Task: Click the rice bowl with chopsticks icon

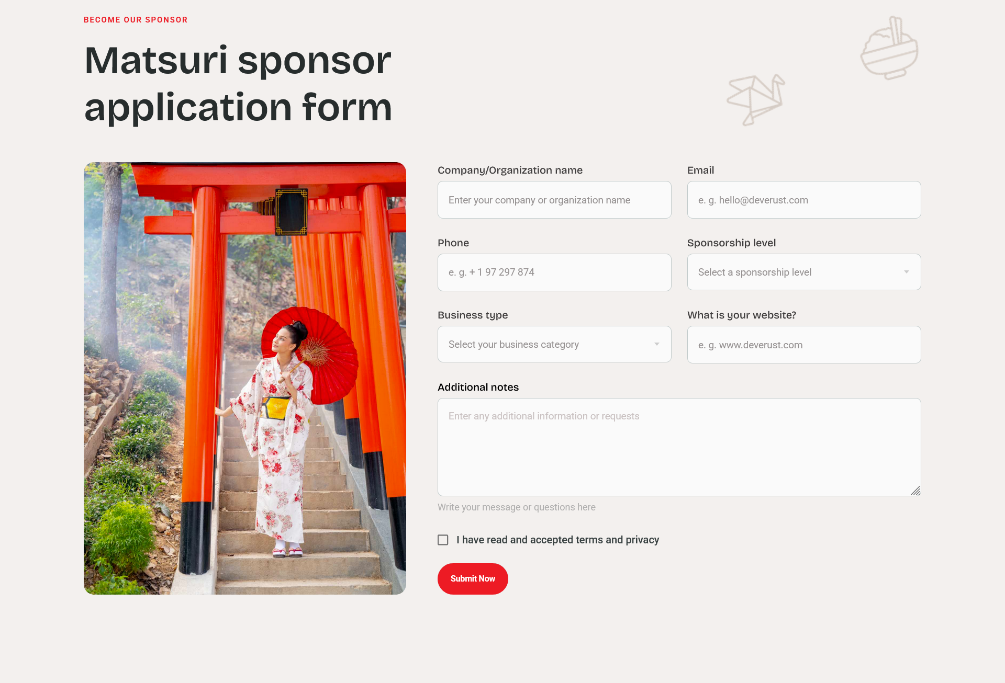Action: (889, 48)
